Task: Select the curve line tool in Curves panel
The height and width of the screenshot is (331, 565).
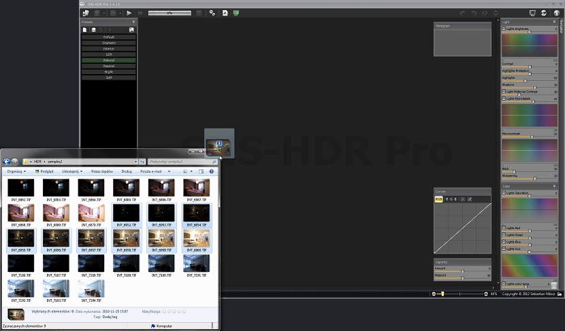Action: point(463,199)
